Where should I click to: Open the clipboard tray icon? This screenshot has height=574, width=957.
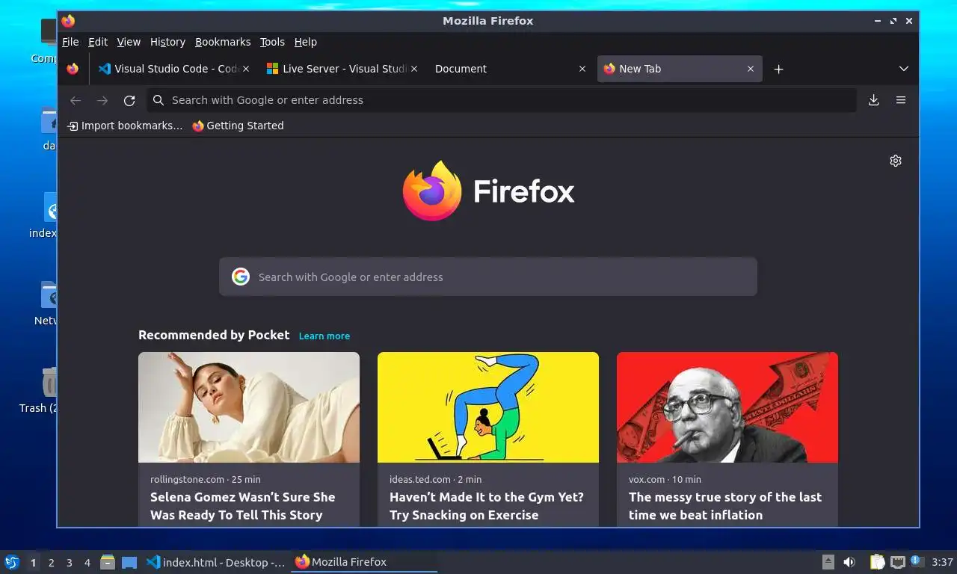pos(877,562)
